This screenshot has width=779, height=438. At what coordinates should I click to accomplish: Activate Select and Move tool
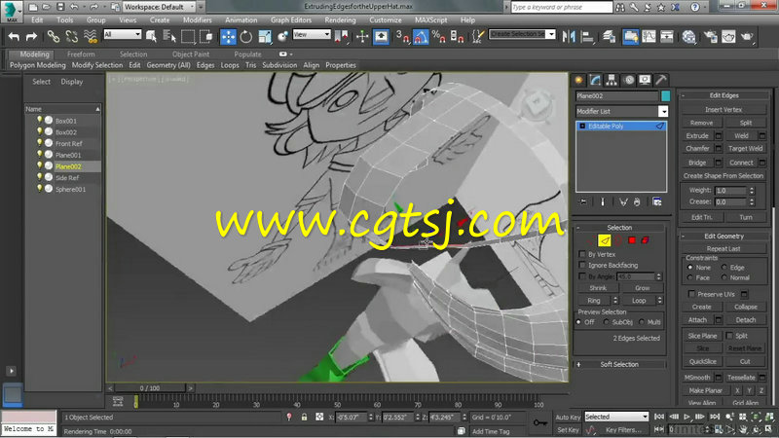tap(228, 36)
